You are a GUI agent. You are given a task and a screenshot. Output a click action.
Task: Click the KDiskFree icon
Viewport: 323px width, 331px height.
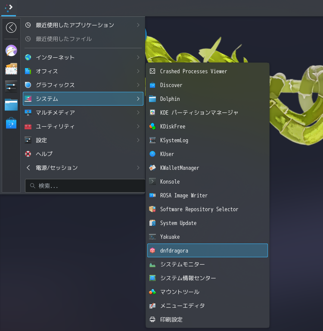[x=152, y=126]
